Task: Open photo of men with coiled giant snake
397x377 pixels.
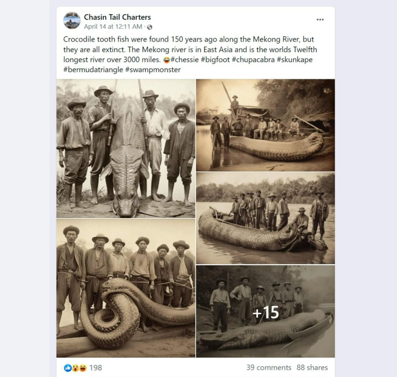Action: (126, 288)
